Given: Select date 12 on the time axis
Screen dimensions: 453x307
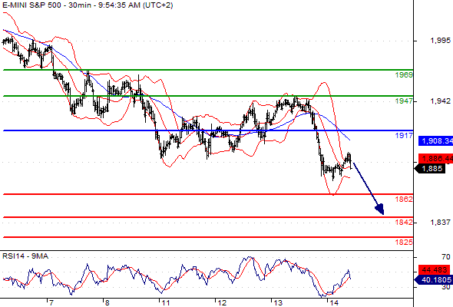Looking at the screenshot, I should (x=222, y=303).
